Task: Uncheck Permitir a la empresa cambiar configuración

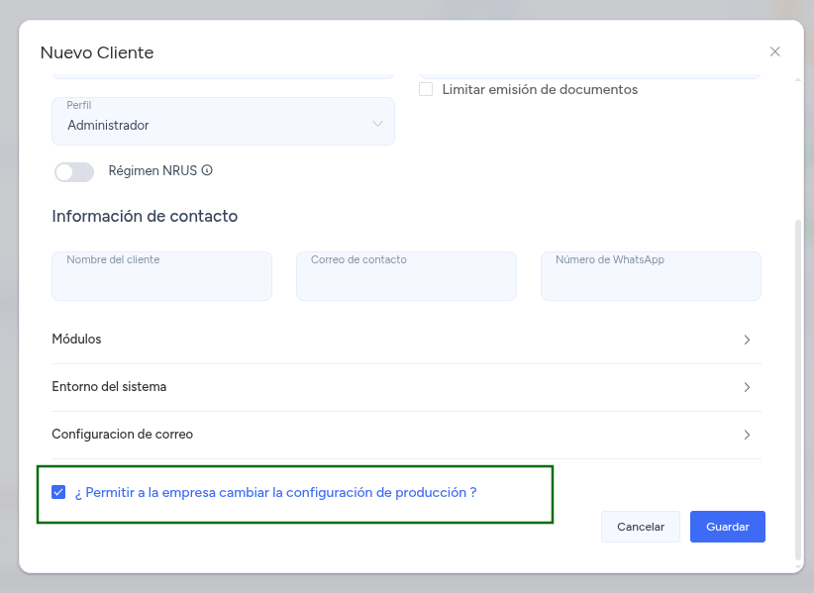Action: 58,492
